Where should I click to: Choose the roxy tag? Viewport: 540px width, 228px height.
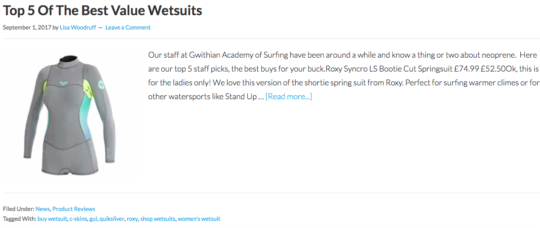click(x=132, y=219)
